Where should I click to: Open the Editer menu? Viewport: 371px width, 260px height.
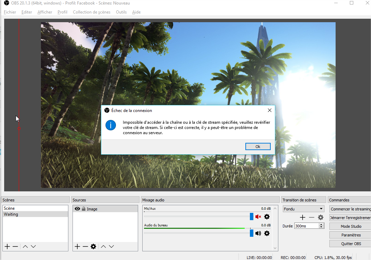(x=27, y=12)
